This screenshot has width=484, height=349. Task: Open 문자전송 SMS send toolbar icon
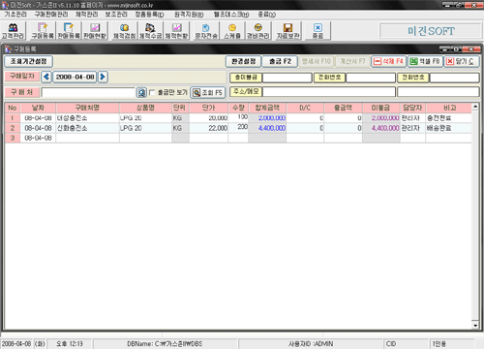206,31
